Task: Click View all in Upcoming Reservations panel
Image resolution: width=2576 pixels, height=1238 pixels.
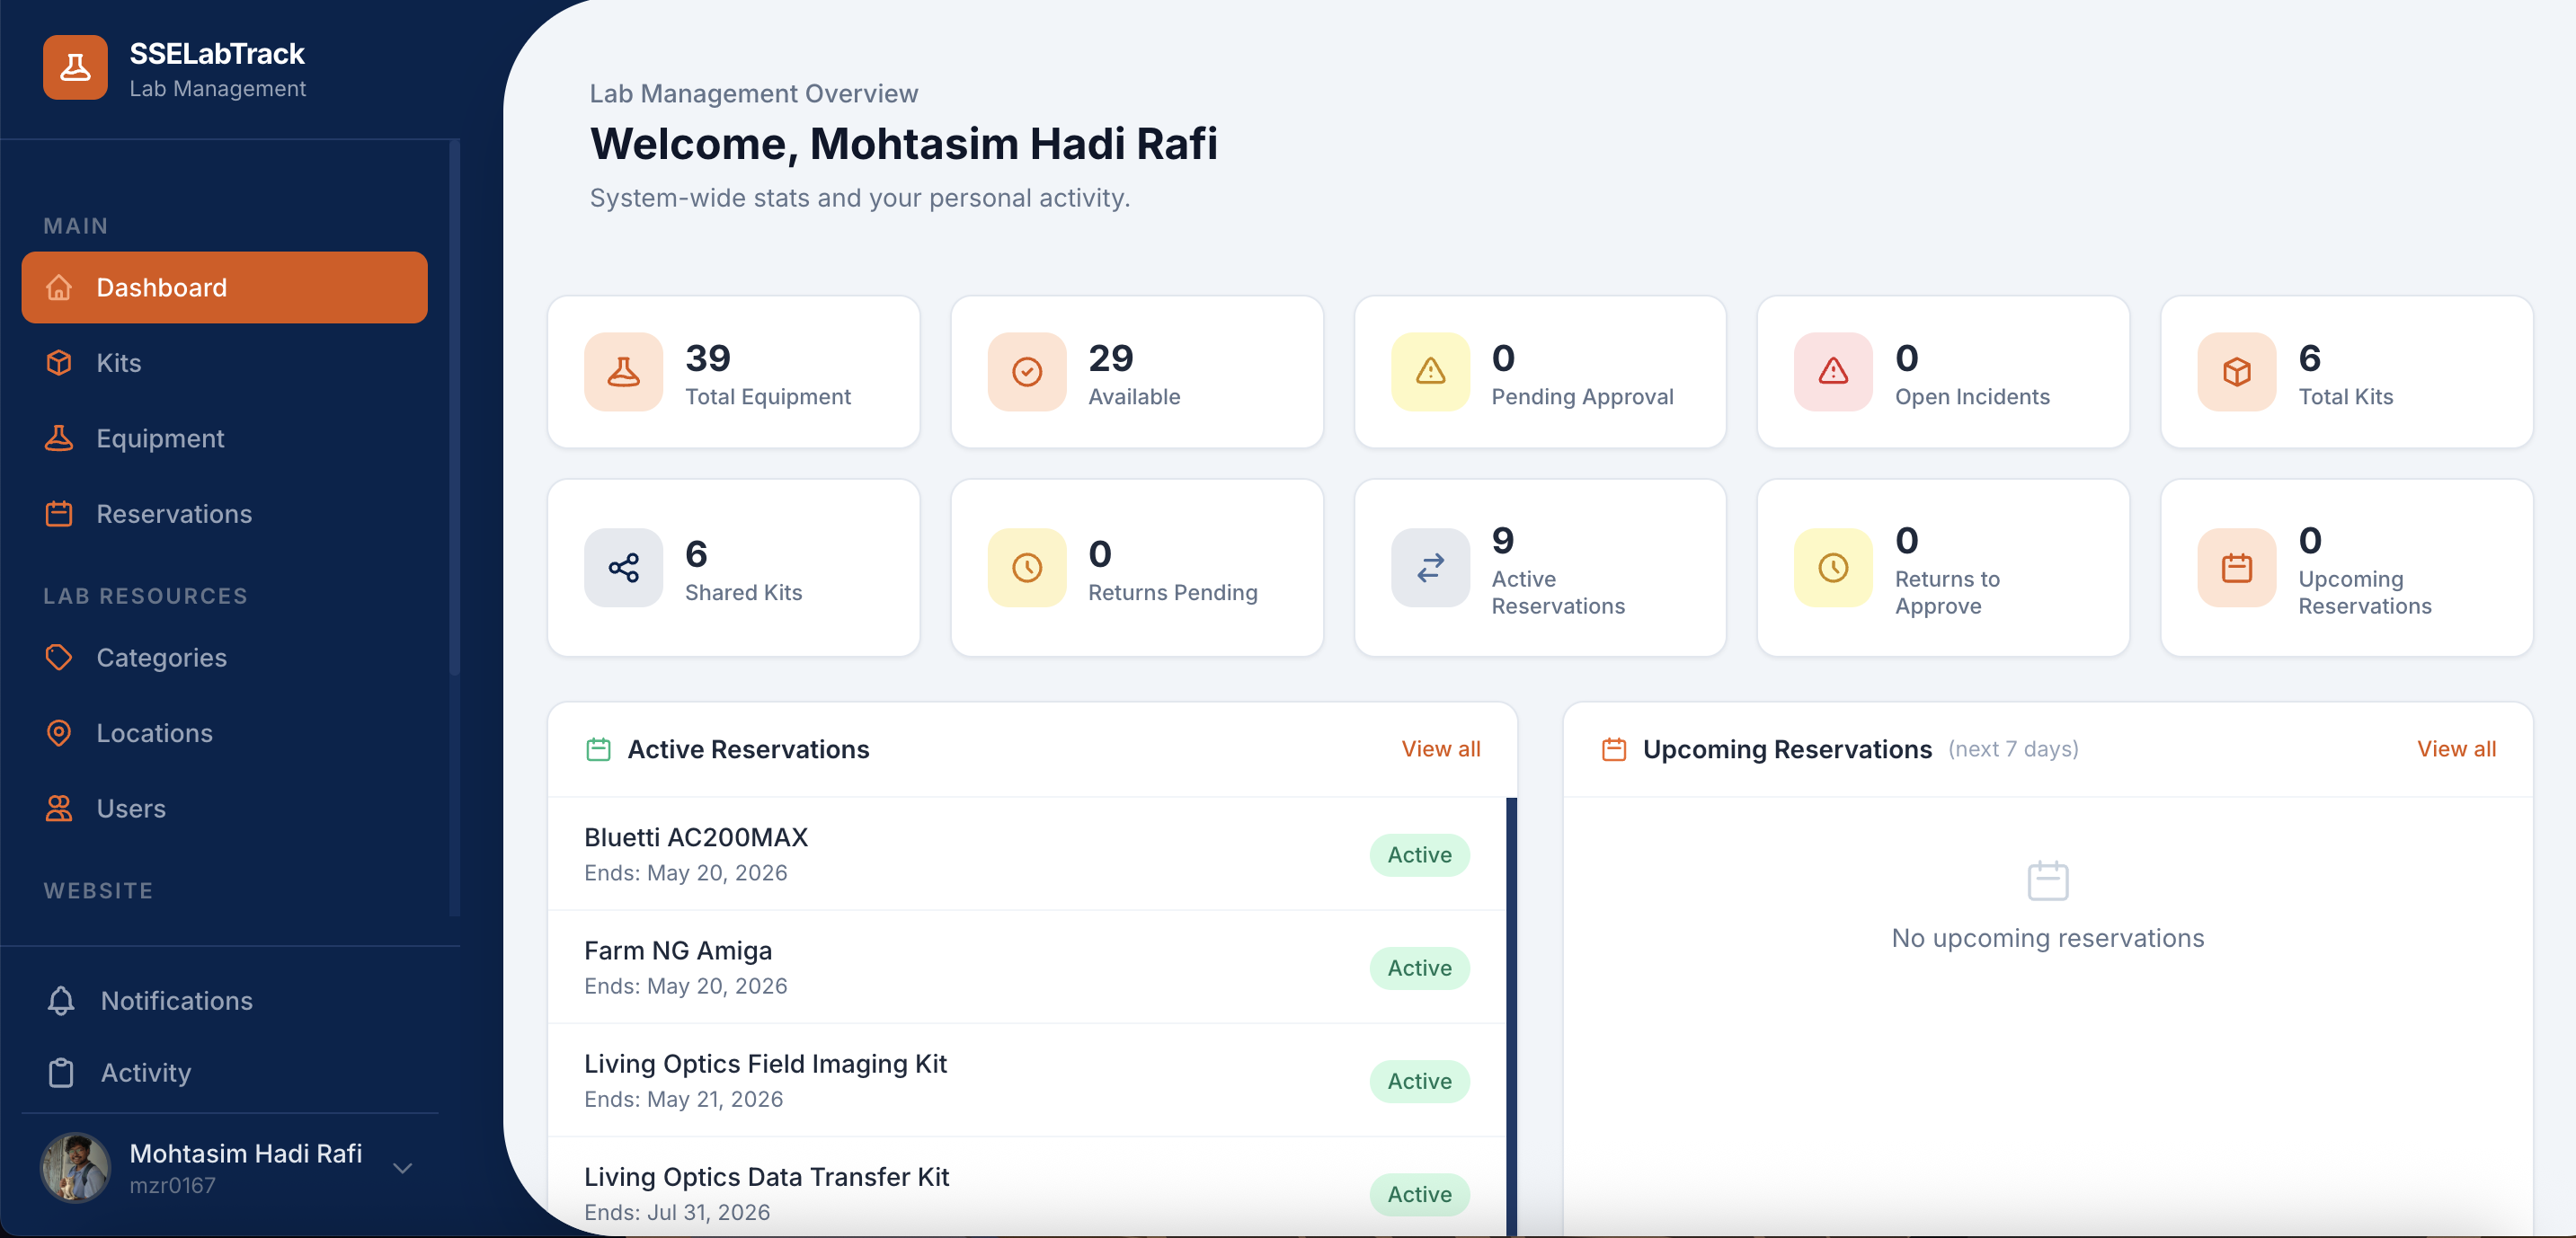Action: [2457, 749]
